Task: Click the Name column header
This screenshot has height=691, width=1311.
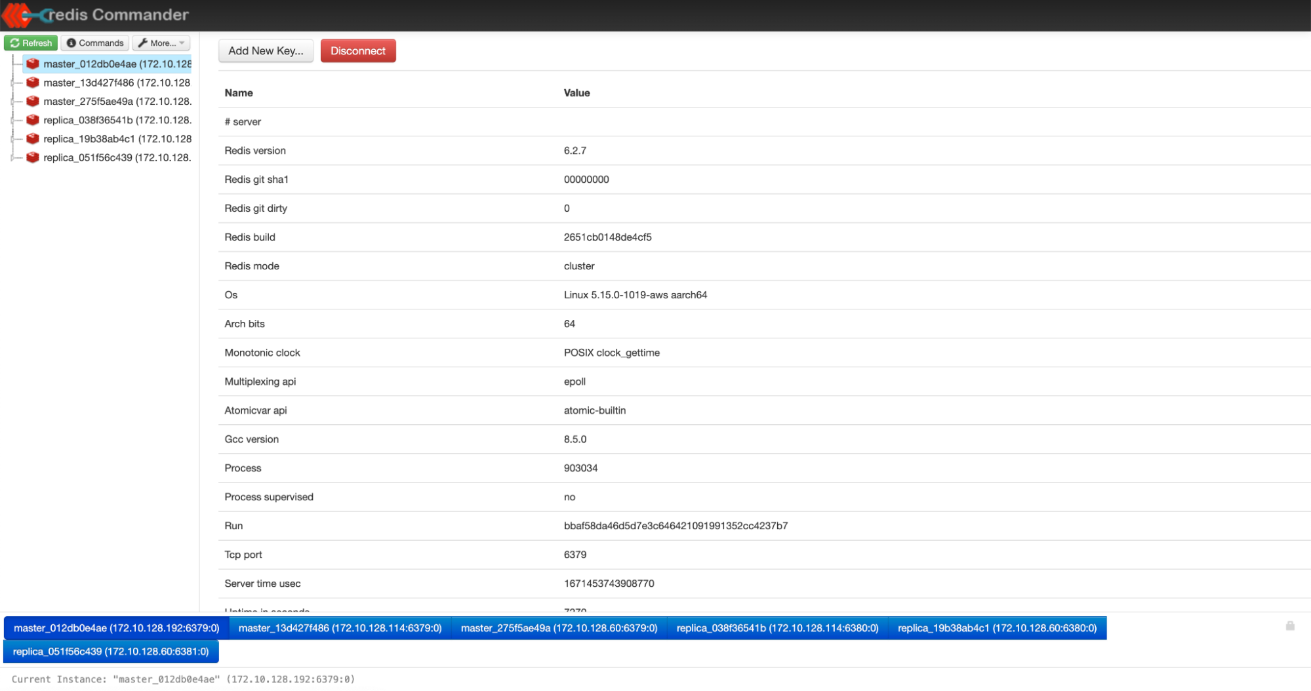Action: [239, 92]
